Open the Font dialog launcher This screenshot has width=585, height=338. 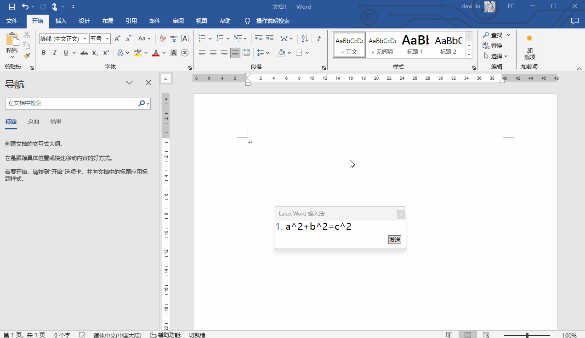pyautogui.click(x=190, y=68)
